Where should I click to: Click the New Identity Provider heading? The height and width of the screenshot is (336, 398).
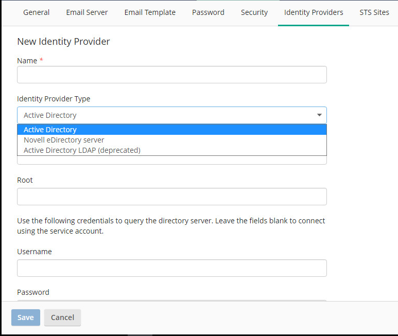(63, 42)
